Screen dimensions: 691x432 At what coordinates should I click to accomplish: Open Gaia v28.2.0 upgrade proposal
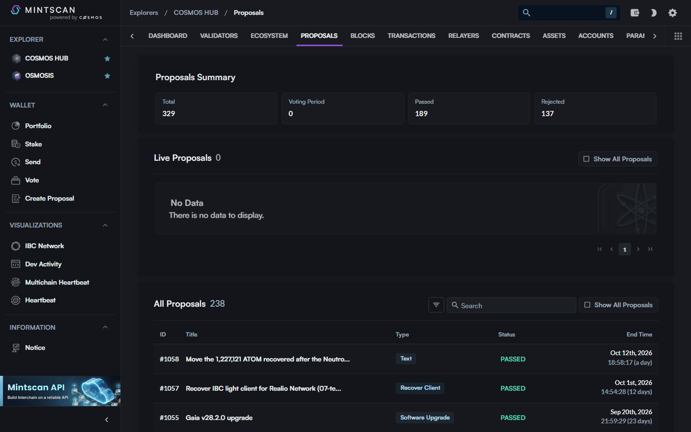tap(219, 418)
